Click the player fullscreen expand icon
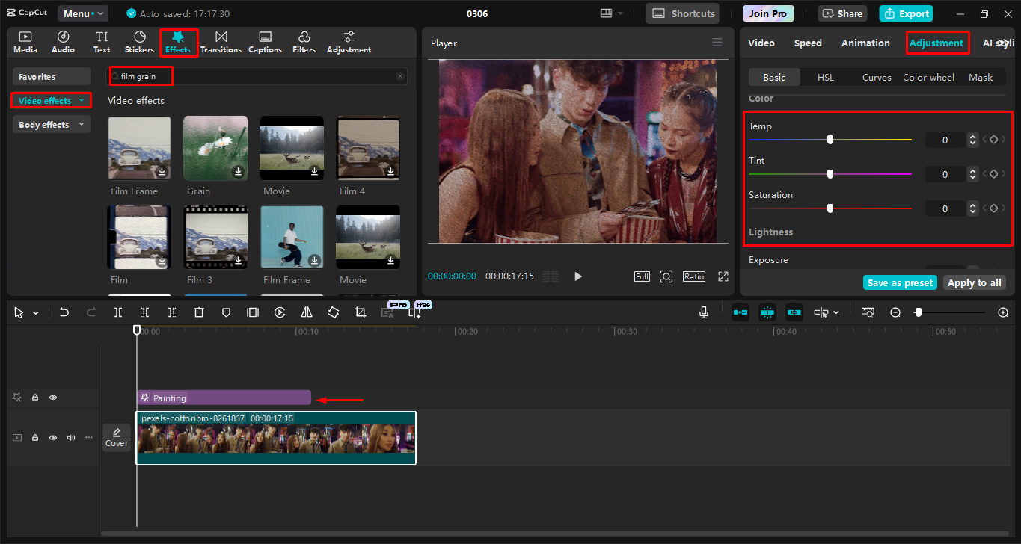The height and width of the screenshot is (544, 1021). coord(723,276)
